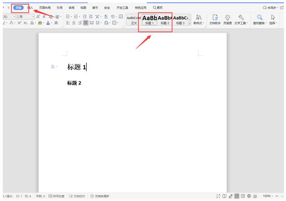Click the strikethrough text icon

[11, 23]
